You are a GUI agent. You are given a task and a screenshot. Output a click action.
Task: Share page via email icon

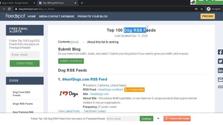pos(221,80)
